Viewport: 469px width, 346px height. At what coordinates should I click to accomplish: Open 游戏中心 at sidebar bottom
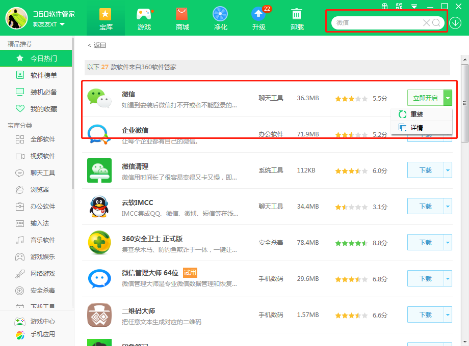35,322
